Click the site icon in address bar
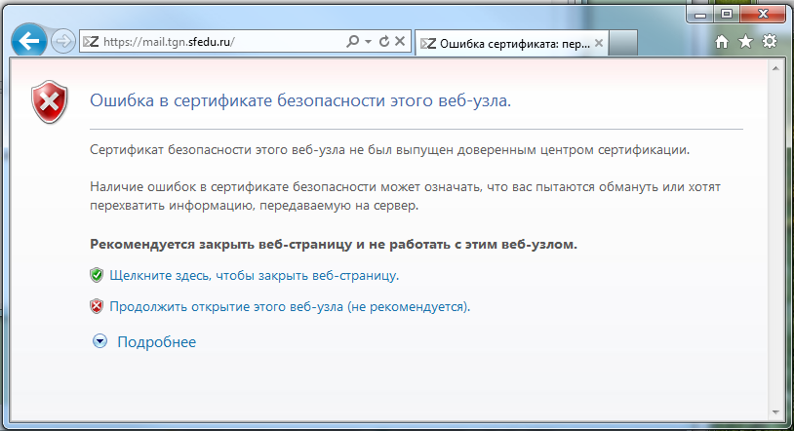Viewport: 794px width, 431px height. tap(91, 42)
